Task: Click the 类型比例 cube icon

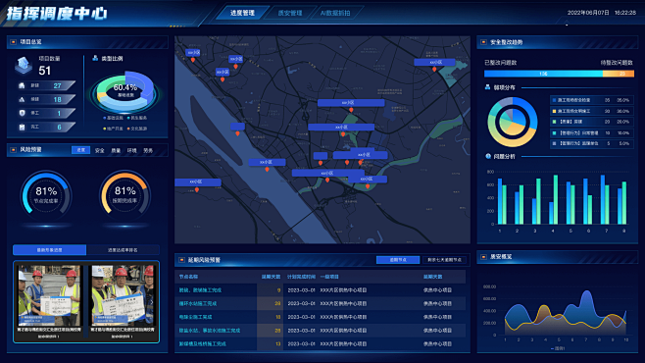Action: pos(95,59)
